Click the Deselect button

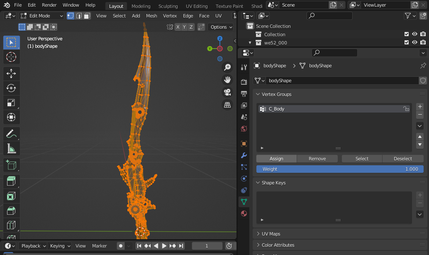pos(402,159)
